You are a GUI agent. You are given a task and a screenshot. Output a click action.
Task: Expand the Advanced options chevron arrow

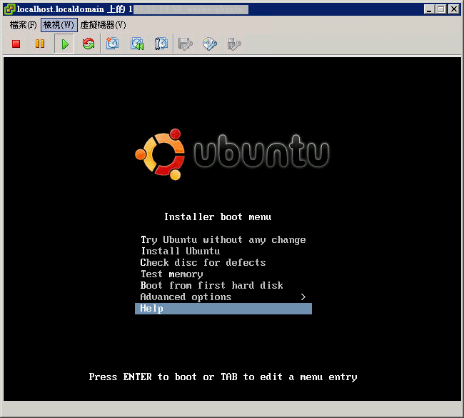pyautogui.click(x=303, y=297)
